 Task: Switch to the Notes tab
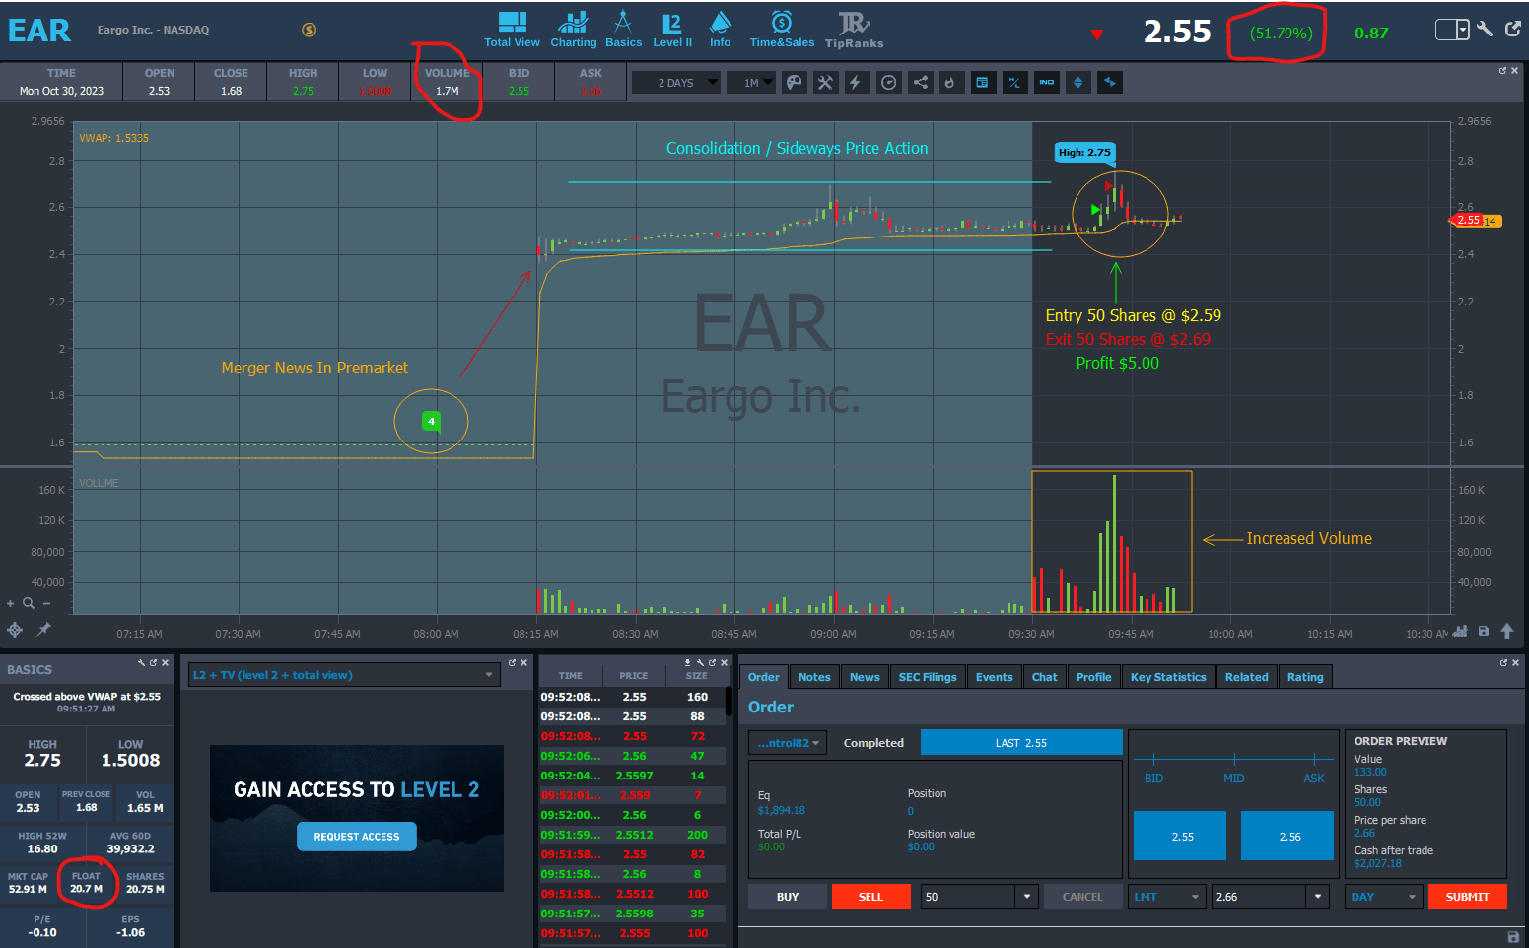814,677
